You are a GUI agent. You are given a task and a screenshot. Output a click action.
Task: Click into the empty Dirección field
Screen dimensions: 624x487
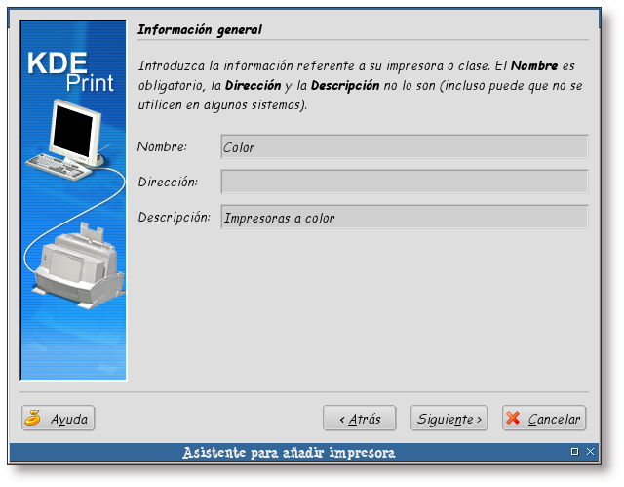click(404, 182)
